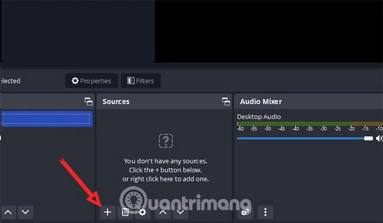Click the Desktop Audio level meter
The image size is (383, 223).
click(310, 124)
